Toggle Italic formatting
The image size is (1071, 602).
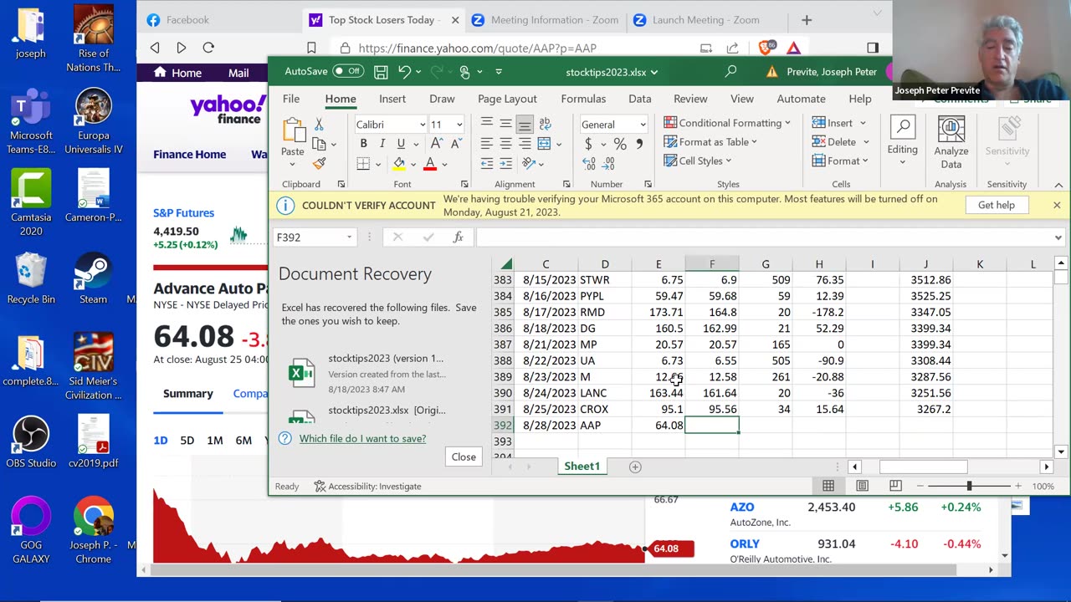(x=382, y=144)
